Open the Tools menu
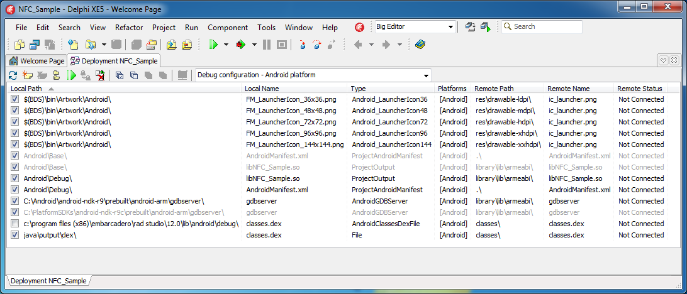The height and width of the screenshot is (294, 687). pyautogui.click(x=266, y=28)
